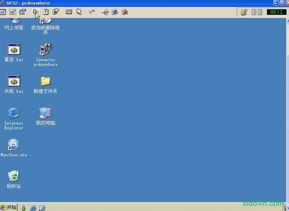The height and width of the screenshot is (211, 289).
Task: Click the green session timer display
Action: point(276,12)
